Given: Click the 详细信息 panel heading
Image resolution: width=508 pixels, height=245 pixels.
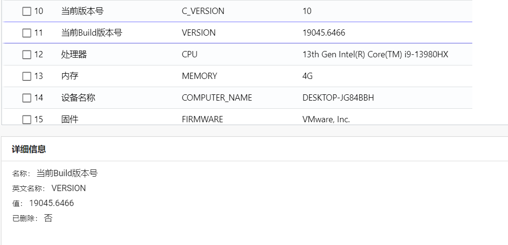Looking at the screenshot, I should pyautogui.click(x=29, y=149).
